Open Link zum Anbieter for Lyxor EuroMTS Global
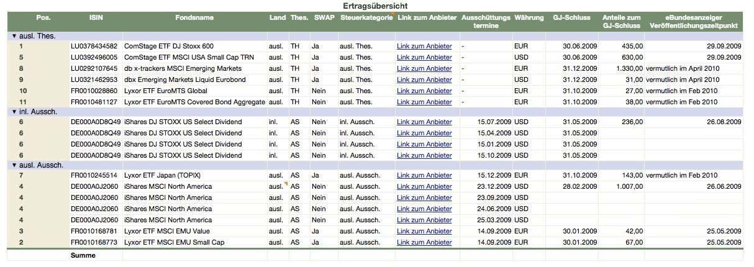 pyautogui.click(x=424, y=91)
